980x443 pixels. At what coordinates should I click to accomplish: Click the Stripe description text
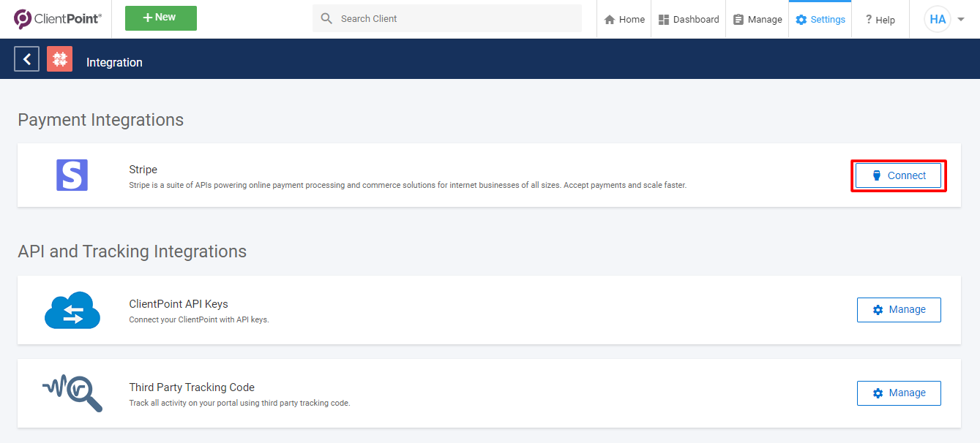click(x=408, y=186)
